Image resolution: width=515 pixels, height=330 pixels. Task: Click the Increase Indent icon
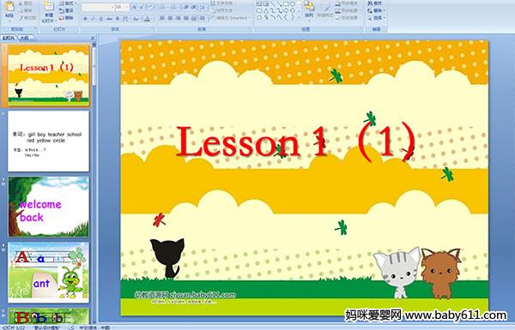point(194,7)
